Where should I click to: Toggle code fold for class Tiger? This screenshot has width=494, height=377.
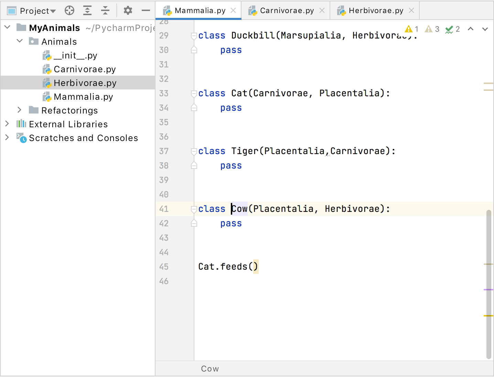194,151
